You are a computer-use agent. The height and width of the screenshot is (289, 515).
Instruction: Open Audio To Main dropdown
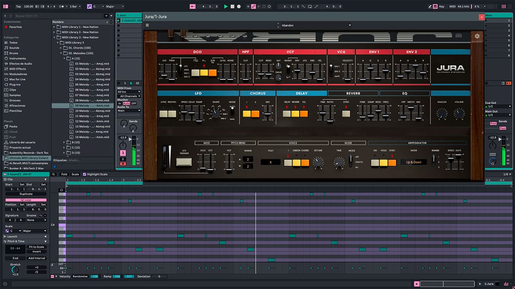pyautogui.click(x=129, y=110)
